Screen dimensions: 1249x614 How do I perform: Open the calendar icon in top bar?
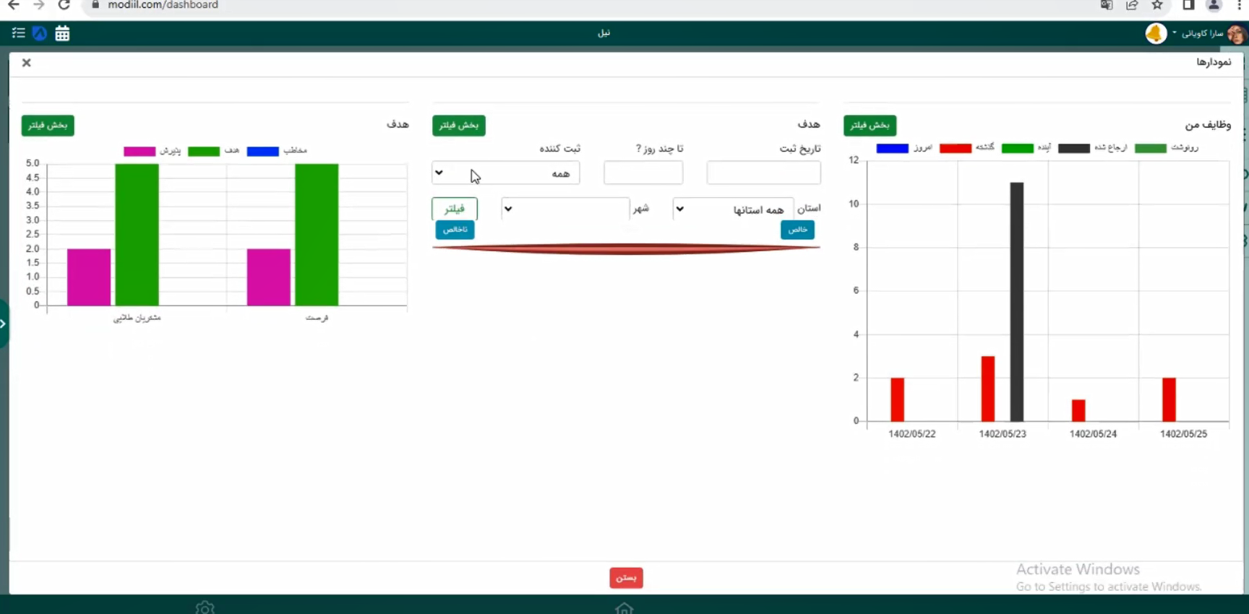(x=62, y=33)
